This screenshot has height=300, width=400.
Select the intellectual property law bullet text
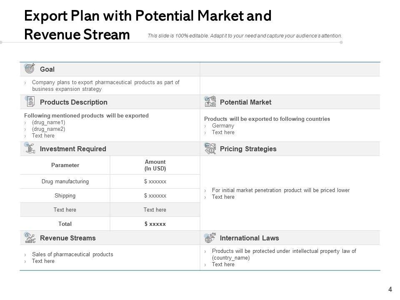tap(284, 254)
